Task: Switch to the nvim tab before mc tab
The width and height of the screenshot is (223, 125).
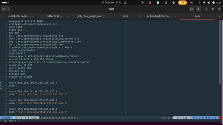Action: [x=125, y=16]
